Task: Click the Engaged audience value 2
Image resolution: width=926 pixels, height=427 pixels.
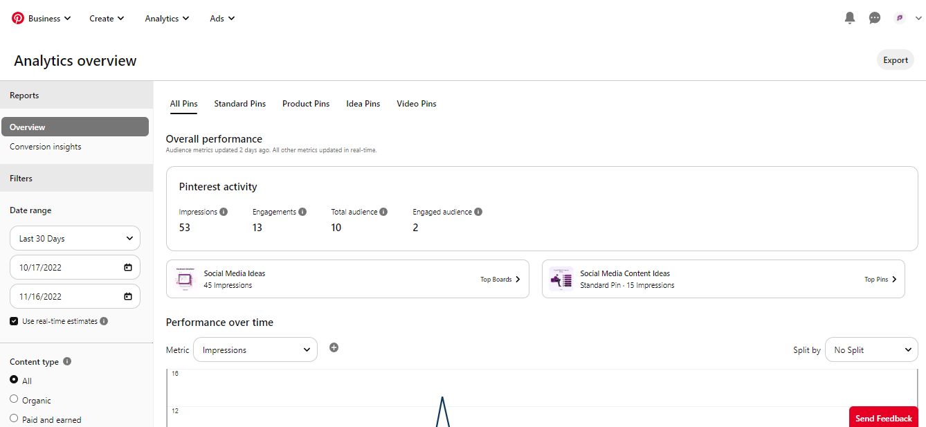Action: pyautogui.click(x=415, y=228)
